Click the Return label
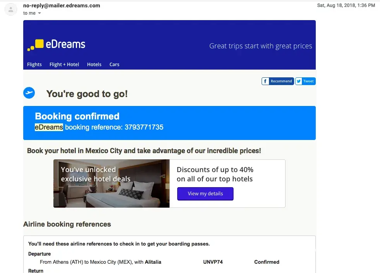 (36, 271)
